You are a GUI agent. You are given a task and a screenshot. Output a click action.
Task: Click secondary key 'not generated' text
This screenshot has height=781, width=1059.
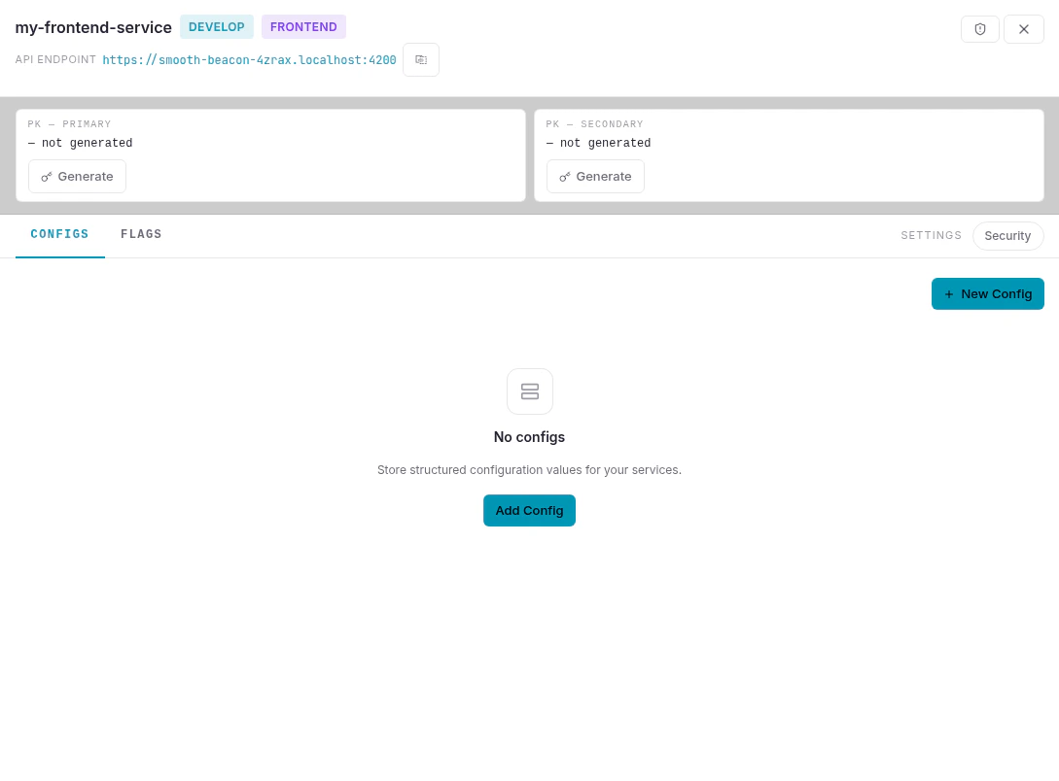pos(598,143)
